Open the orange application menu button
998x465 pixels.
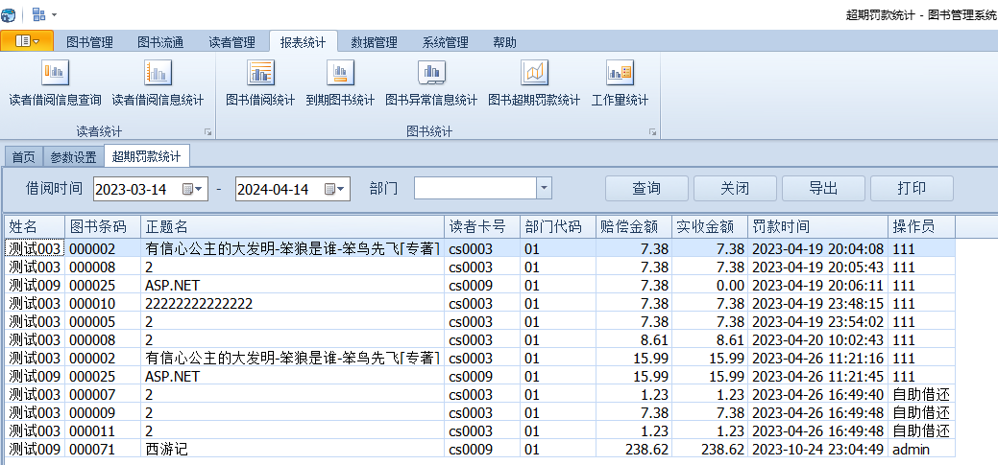click(x=27, y=41)
